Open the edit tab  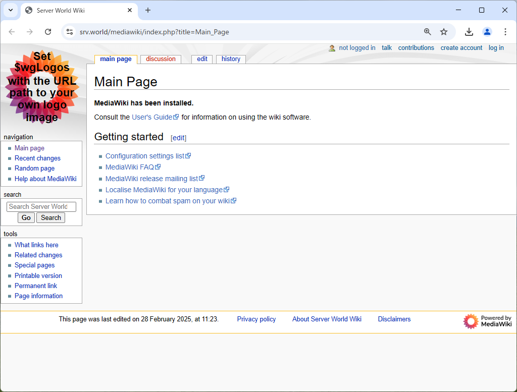(202, 59)
